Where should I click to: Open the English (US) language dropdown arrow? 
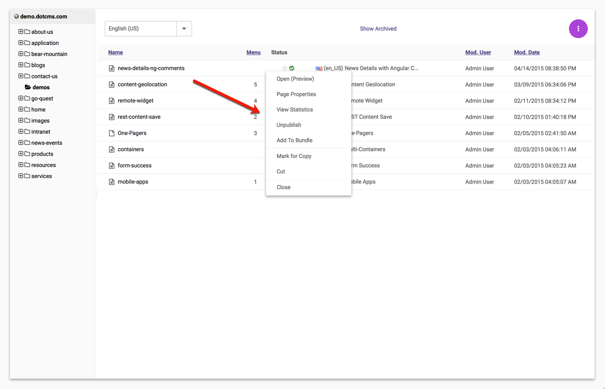click(x=184, y=29)
